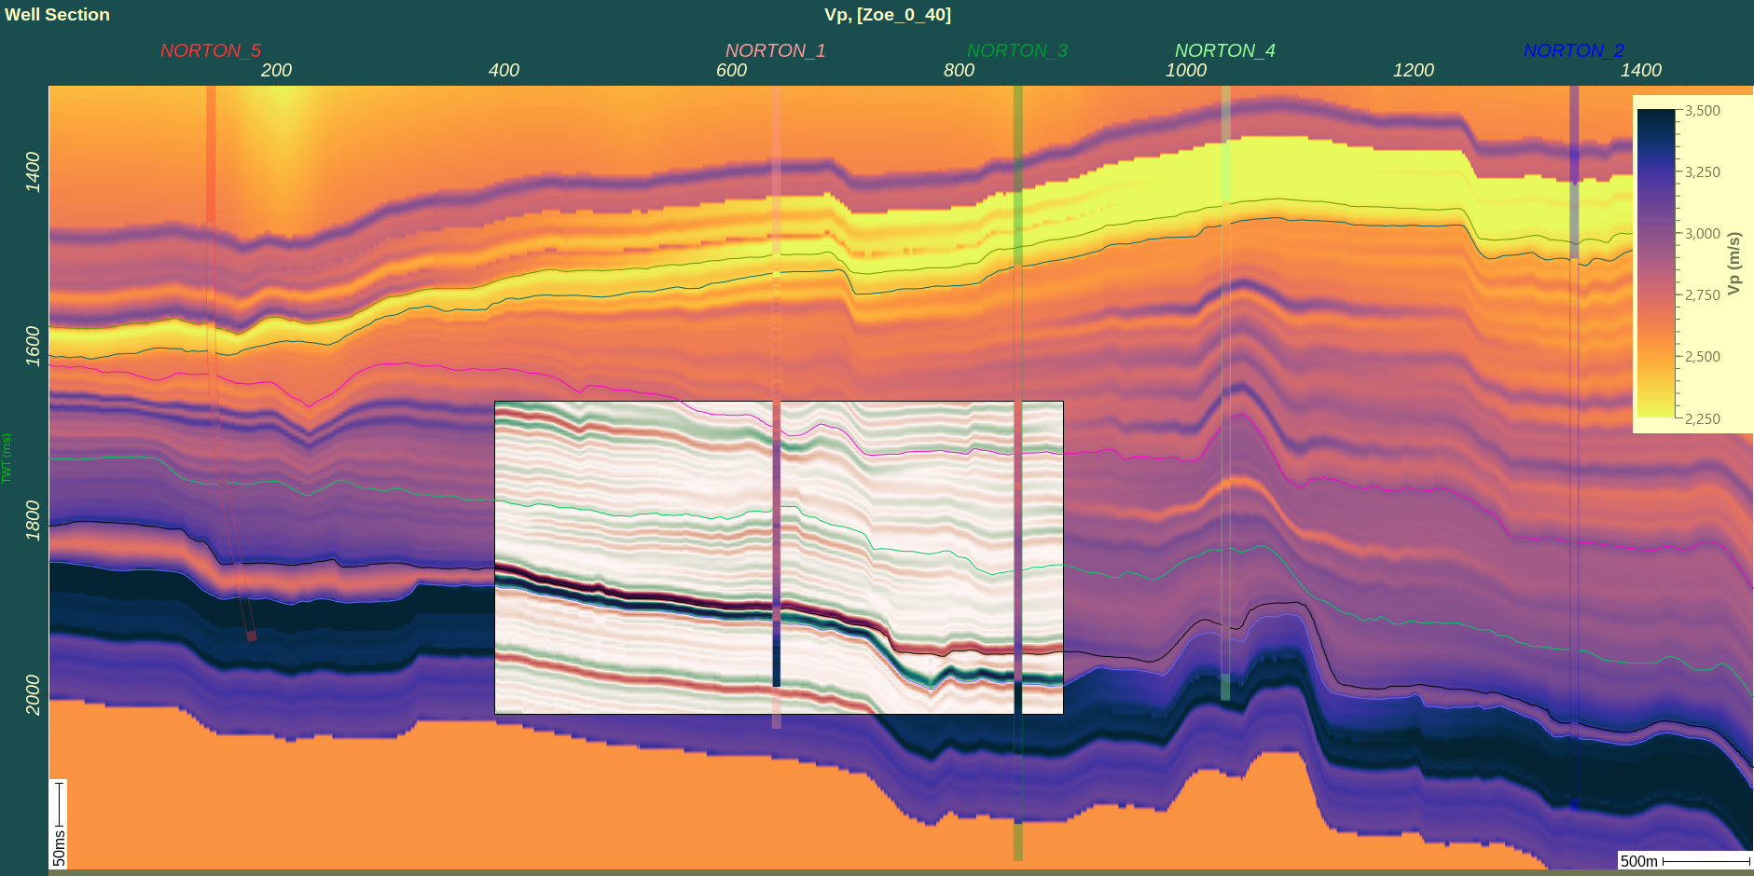Click the TWT (ms) axis label
Viewport: 1754px width, 876px height.
7,458
